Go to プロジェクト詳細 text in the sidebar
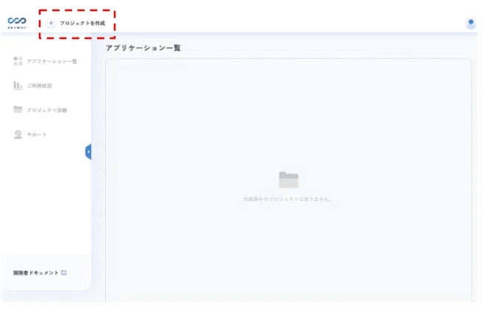Image resolution: width=489 pixels, height=316 pixels. click(x=47, y=110)
